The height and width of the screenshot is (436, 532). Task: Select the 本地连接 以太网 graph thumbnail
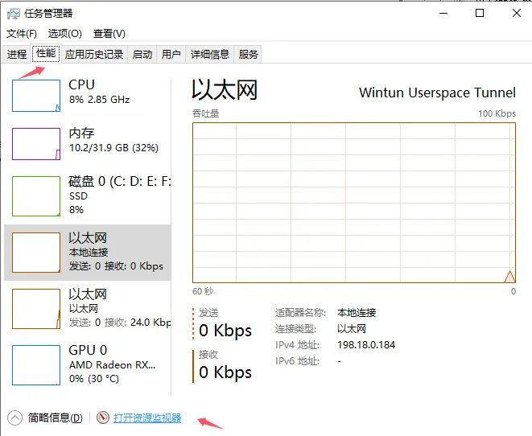point(36,253)
